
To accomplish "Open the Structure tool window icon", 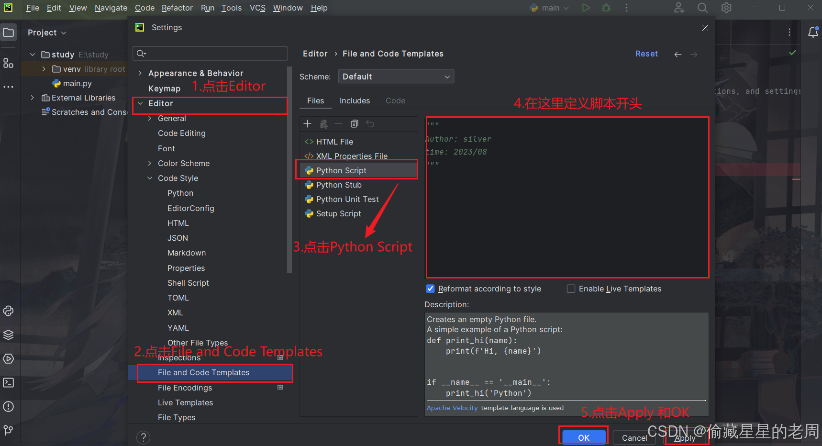I will click(9, 63).
